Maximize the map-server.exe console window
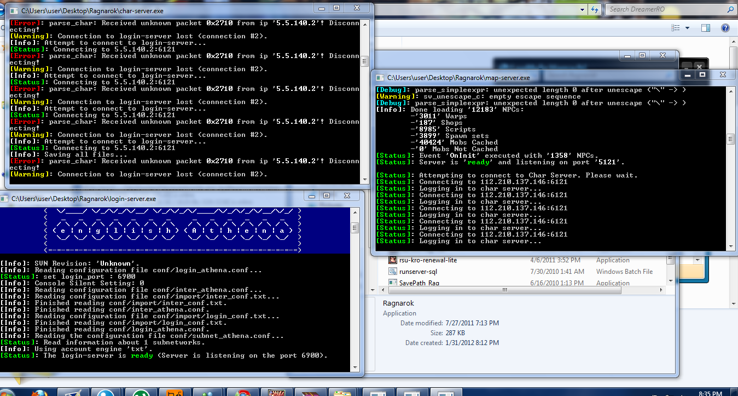The image size is (738, 396). [702, 74]
